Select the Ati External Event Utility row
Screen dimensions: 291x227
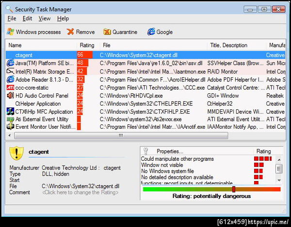[145, 119]
